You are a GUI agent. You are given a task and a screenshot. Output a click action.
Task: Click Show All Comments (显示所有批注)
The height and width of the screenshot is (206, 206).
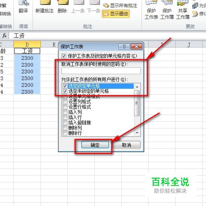click(120, 5)
